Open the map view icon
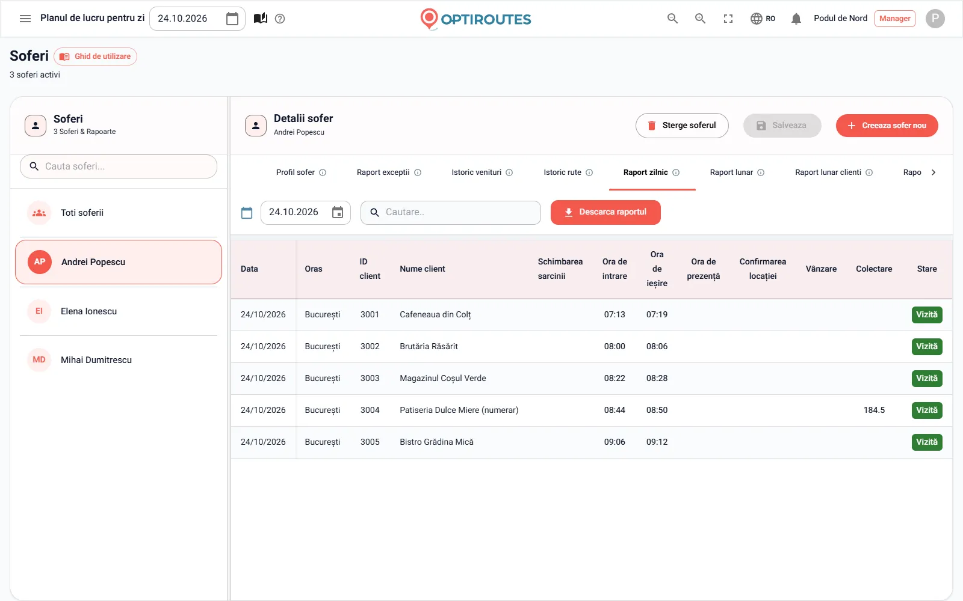Screen dimensions: 963x601 (x=261, y=19)
